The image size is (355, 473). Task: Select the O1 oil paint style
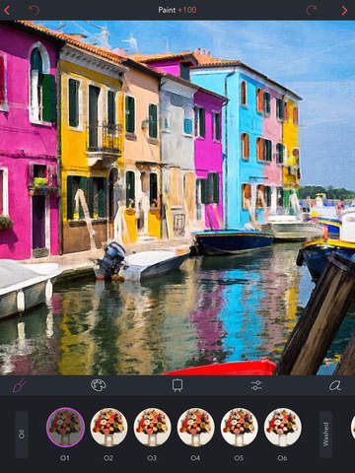pos(65,427)
